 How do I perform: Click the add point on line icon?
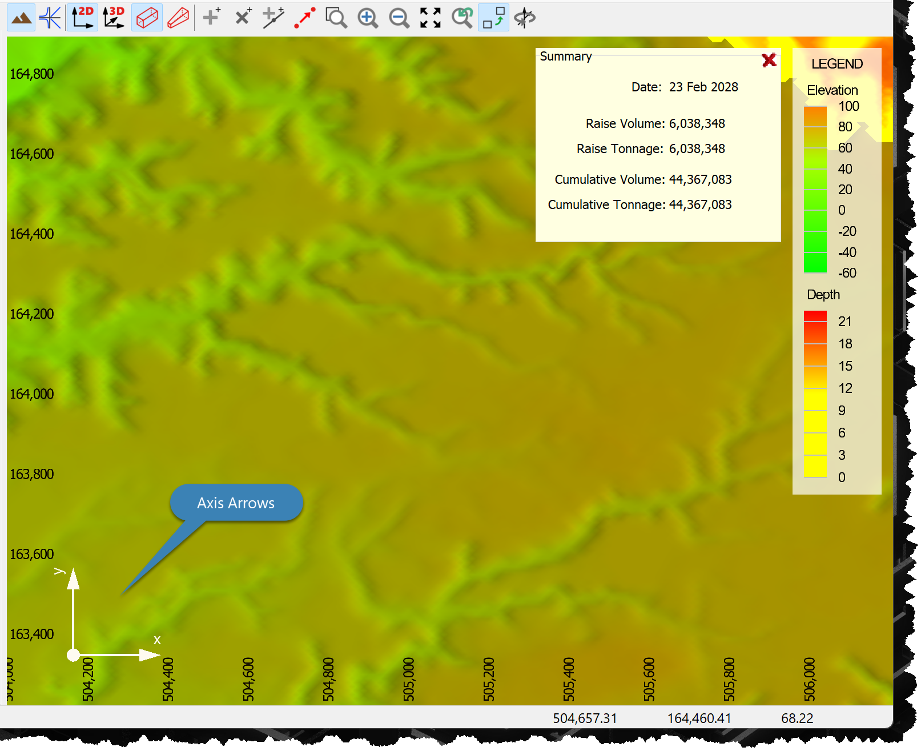pyautogui.click(x=274, y=18)
